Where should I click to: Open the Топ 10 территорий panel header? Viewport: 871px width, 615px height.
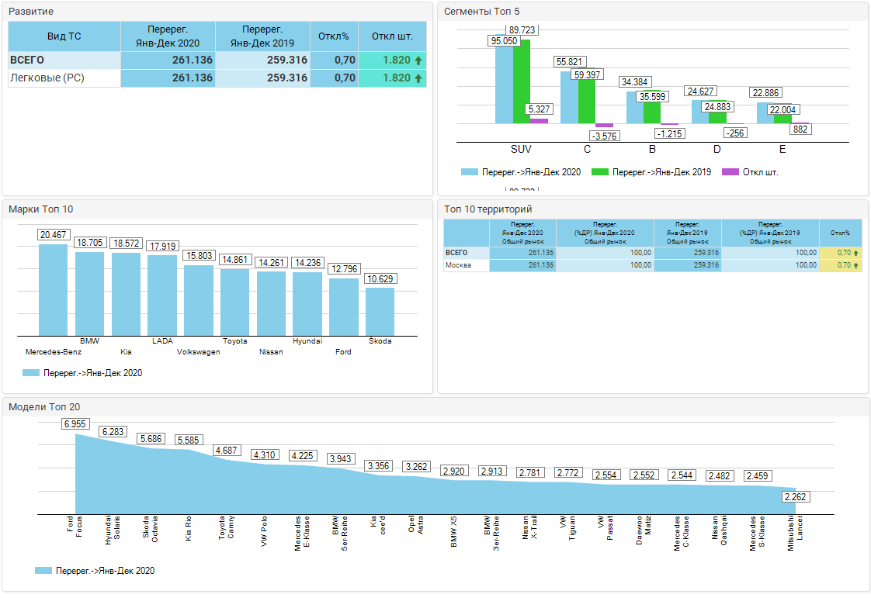coord(488,209)
